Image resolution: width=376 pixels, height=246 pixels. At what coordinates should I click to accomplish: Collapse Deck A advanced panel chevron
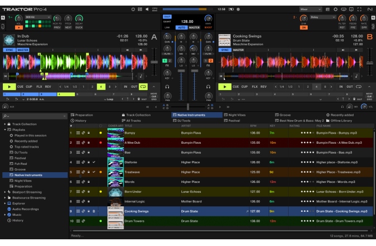[154, 87]
